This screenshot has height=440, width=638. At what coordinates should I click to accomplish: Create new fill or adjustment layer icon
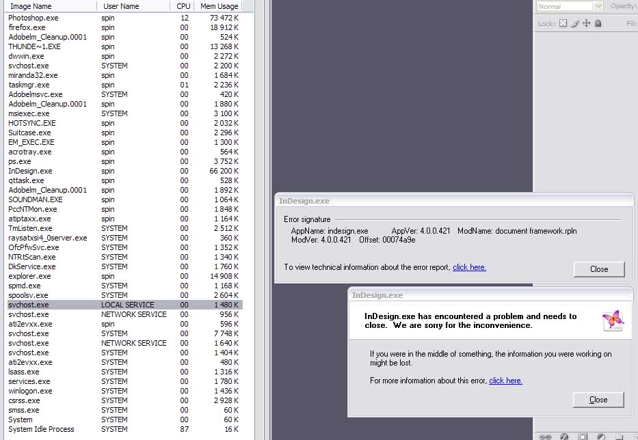601,437
